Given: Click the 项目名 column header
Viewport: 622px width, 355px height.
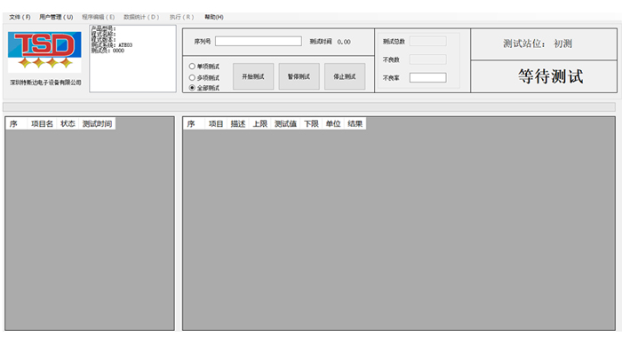Looking at the screenshot, I should click(42, 124).
